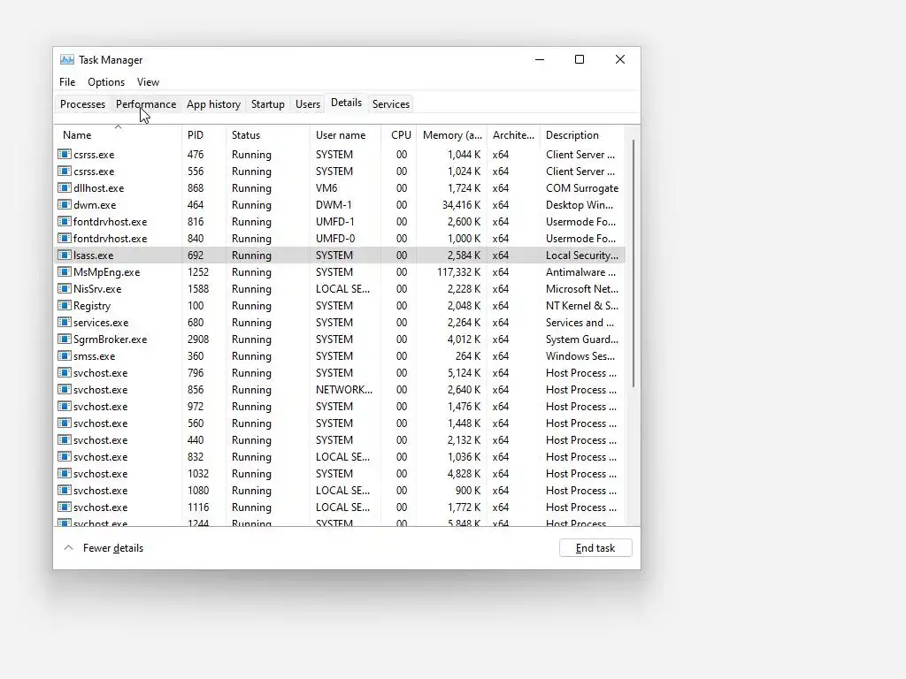The image size is (906, 679).
Task: Click icon of svchost.exe PID 1032
Action: click(x=64, y=473)
